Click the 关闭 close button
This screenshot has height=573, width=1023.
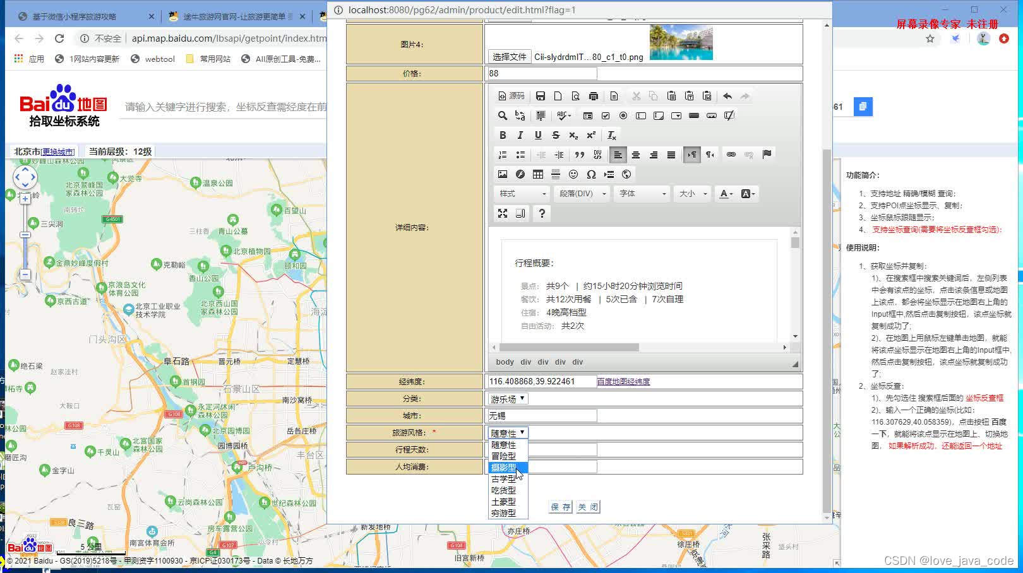coord(587,507)
